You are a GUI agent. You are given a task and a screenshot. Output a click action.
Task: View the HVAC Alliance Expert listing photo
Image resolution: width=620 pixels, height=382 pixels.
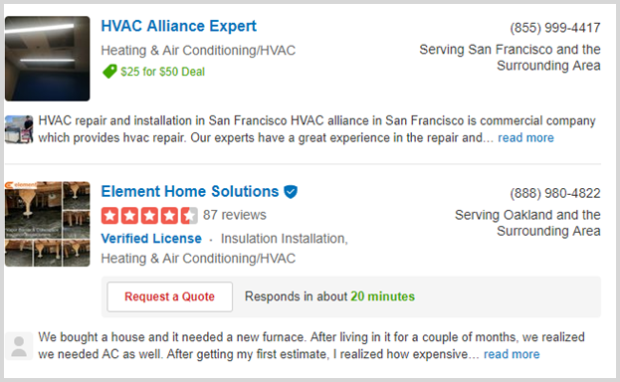(x=48, y=59)
